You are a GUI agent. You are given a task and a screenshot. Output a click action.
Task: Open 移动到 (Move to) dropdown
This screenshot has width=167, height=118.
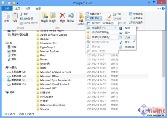45,18
